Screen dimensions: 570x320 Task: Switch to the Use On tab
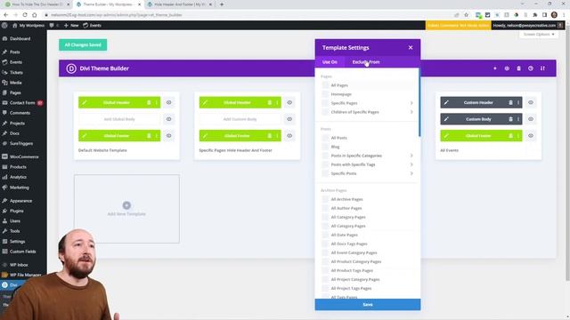click(x=330, y=62)
